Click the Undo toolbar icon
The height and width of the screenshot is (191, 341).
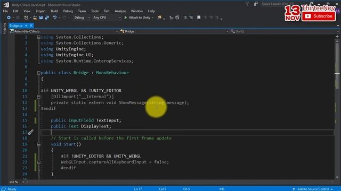(54, 18)
